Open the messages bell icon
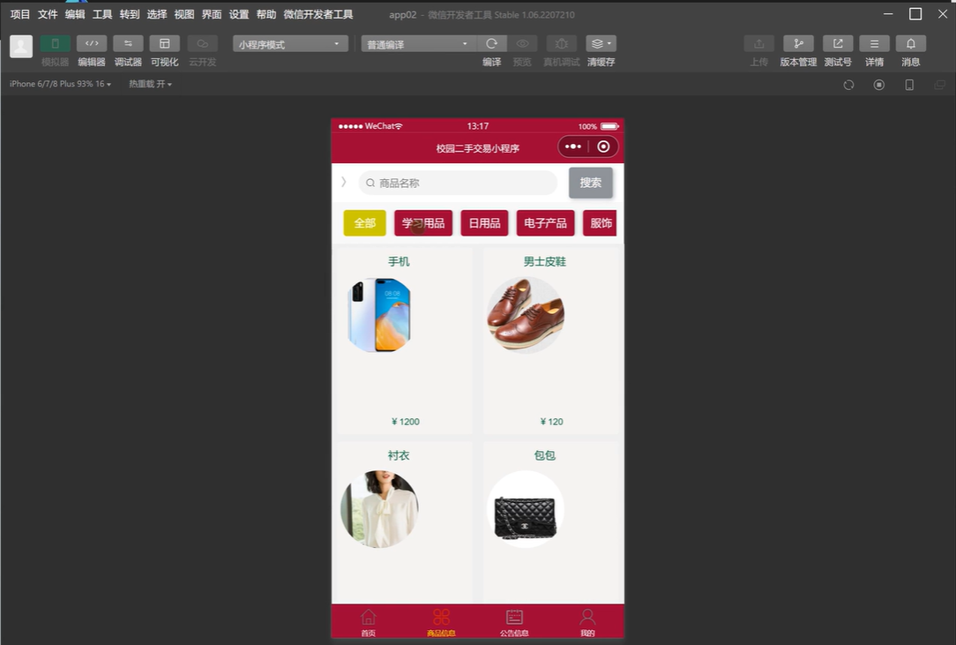The height and width of the screenshot is (645, 956). pyautogui.click(x=911, y=44)
